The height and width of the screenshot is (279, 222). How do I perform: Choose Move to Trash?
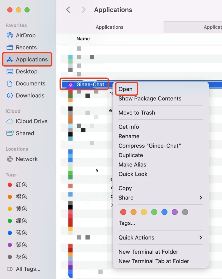[x=137, y=113]
